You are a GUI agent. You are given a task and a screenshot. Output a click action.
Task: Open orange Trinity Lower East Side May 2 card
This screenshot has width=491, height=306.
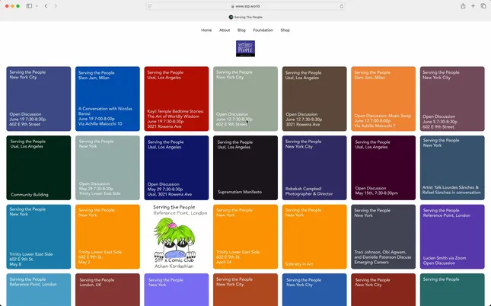pos(107,237)
